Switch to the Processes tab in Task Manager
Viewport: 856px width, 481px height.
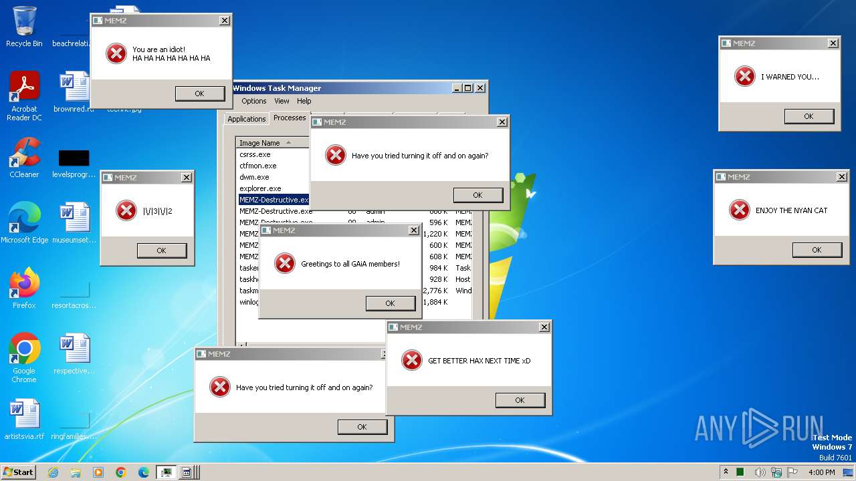pos(290,118)
